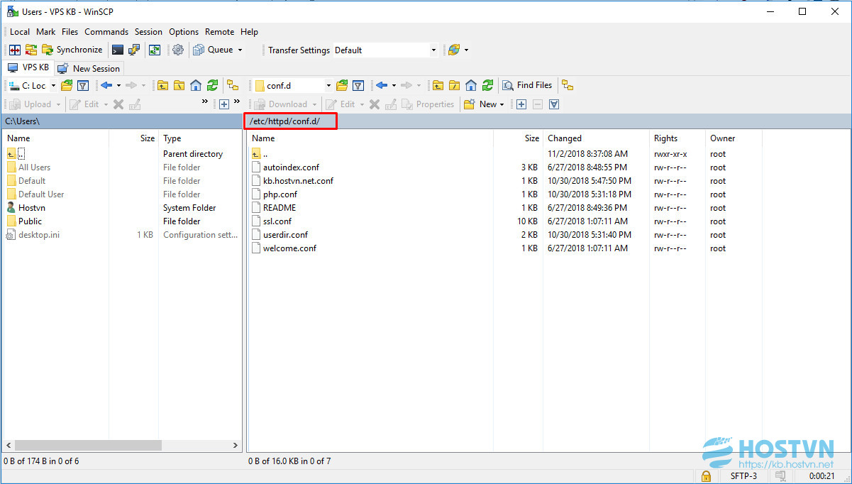Screen dimensions: 852x484
Task: Sort remote files by Changed column header
Action: (x=597, y=138)
